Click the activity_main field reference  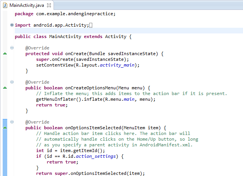pos(117,65)
